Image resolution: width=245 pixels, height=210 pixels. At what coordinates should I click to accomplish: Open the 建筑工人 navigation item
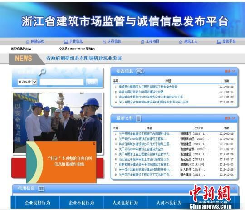click(188, 41)
